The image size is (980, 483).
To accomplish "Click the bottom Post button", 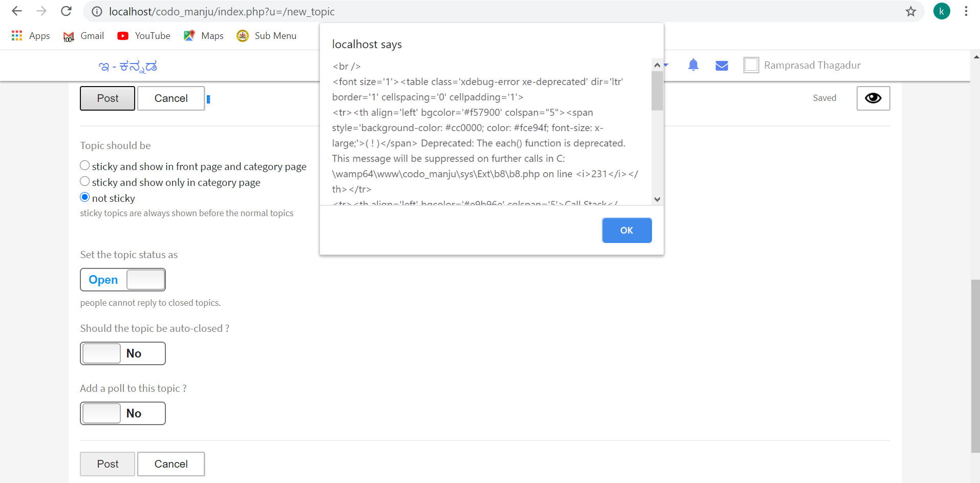I will 108,464.
